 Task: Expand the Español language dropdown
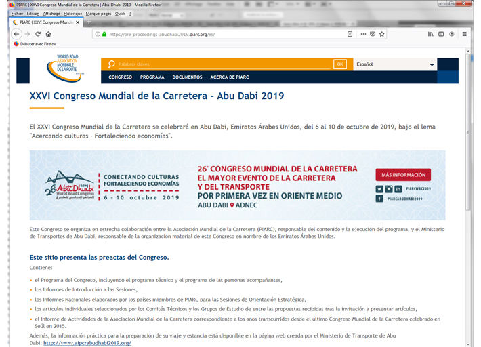(x=395, y=64)
